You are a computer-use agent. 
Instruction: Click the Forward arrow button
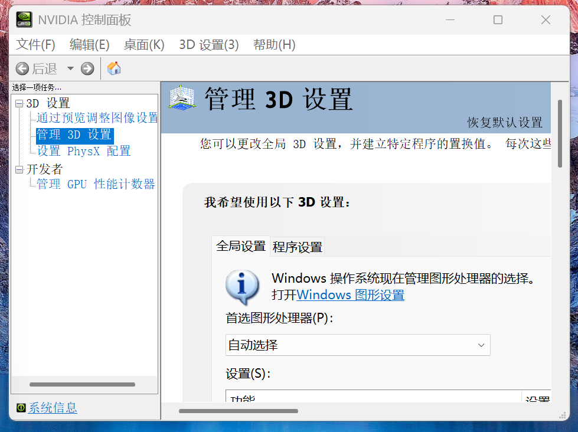pyautogui.click(x=87, y=68)
